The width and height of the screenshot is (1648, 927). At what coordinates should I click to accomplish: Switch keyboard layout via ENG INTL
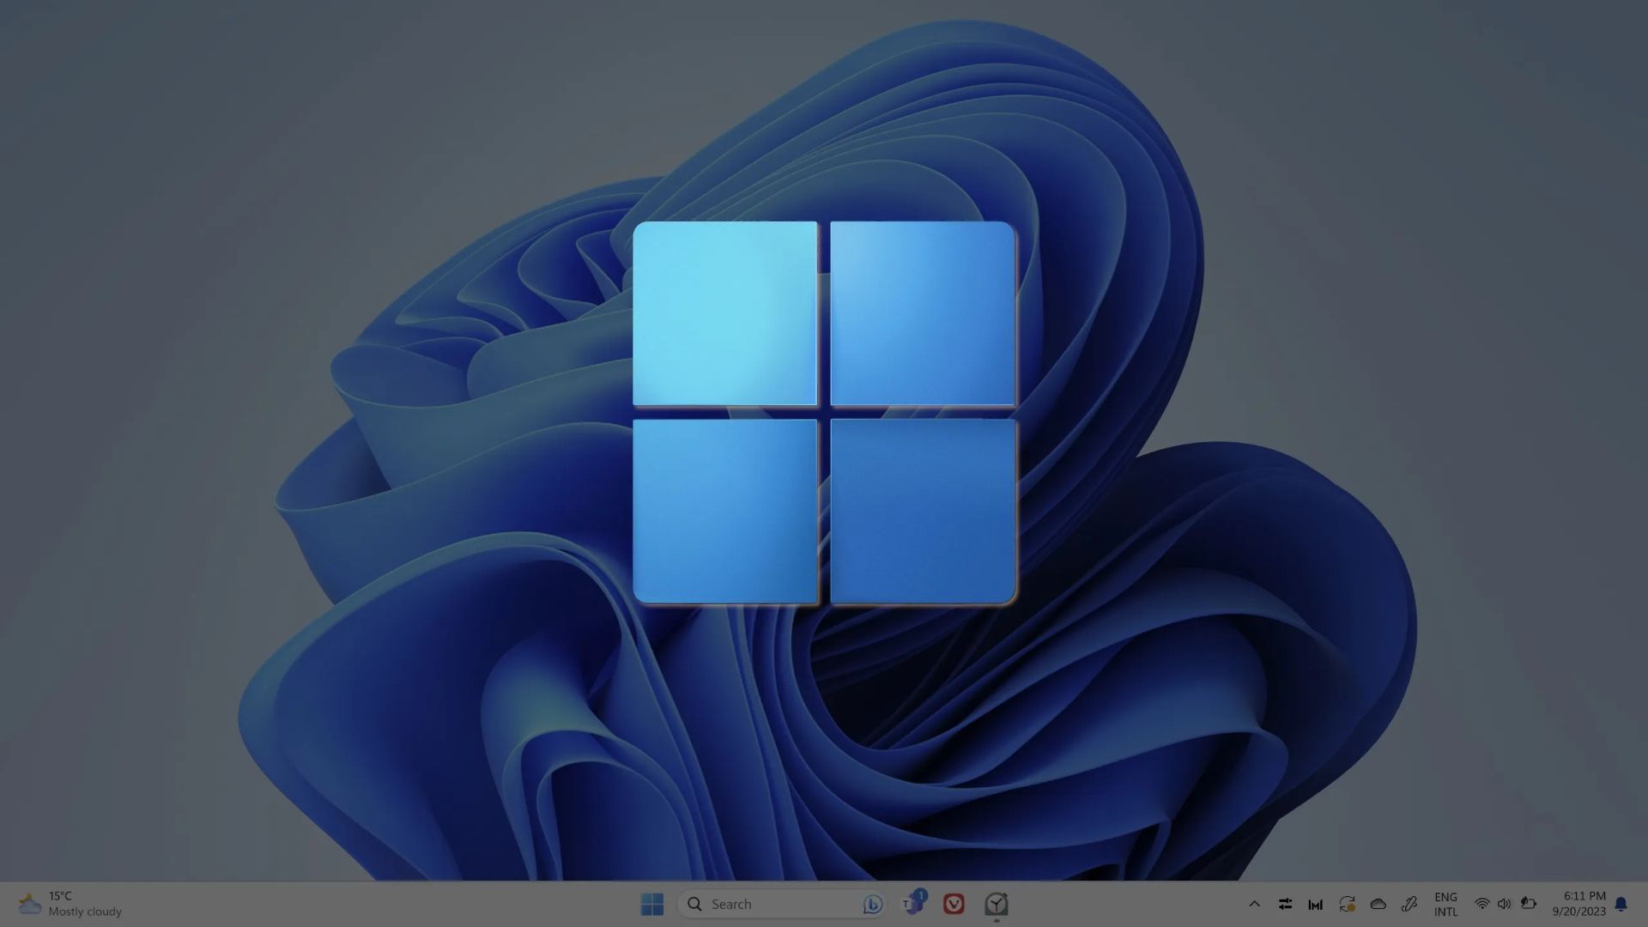[1446, 904]
